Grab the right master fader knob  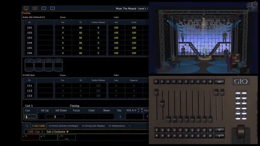[x=222, y=92]
